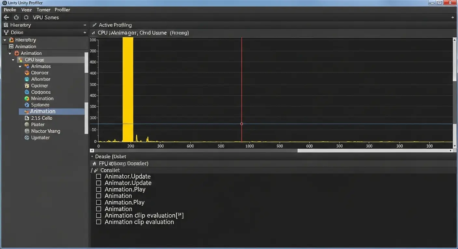The width and height of the screenshot is (458, 249).
Task: Toggle the last Animation clip evaluation checkbox
Action: point(99,222)
